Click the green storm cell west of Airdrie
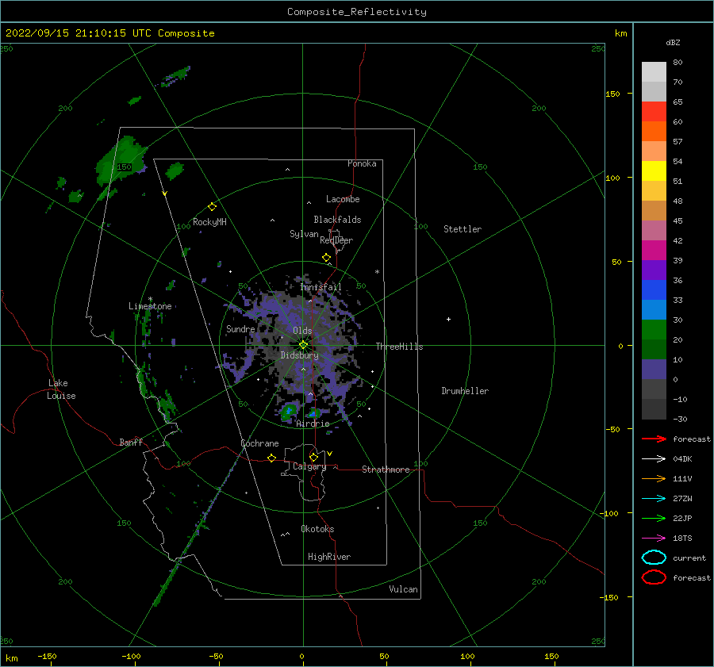Image resolution: width=714 pixels, height=667 pixels. (289, 412)
